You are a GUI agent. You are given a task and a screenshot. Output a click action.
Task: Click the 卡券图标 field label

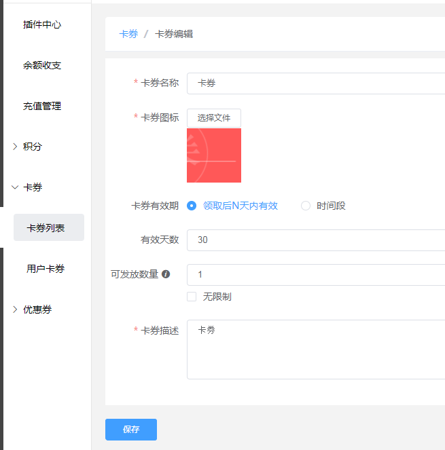coord(160,117)
